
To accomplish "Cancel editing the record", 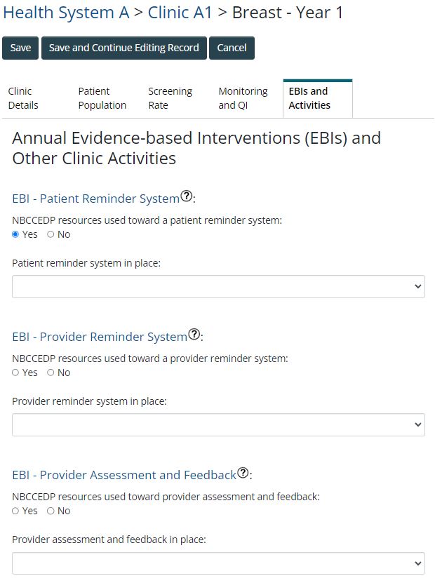I will click(232, 48).
